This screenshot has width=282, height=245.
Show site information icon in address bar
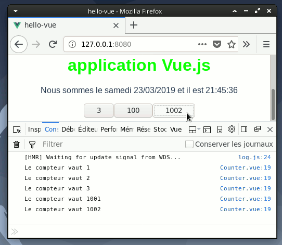[72, 44]
